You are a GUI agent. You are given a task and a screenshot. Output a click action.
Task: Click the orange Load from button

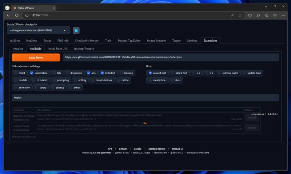coord(36,58)
